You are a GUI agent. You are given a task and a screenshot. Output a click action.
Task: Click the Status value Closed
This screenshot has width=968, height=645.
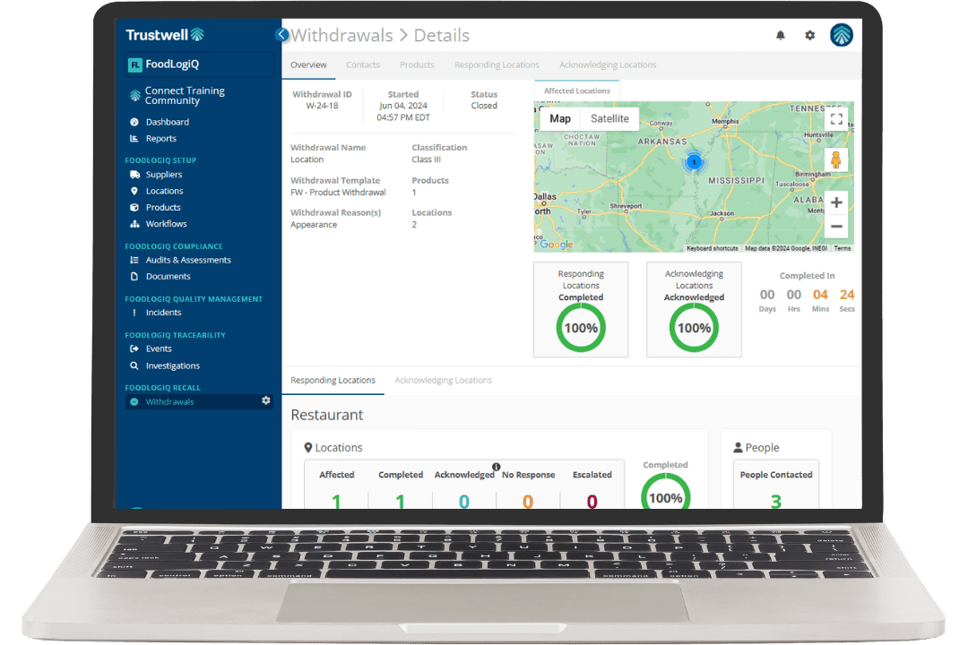(484, 106)
